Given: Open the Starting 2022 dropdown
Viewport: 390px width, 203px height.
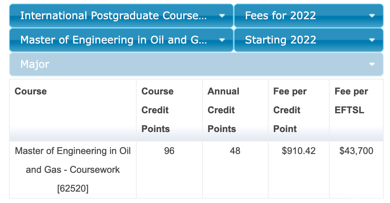Looking at the screenshot, I should [309, 40].
